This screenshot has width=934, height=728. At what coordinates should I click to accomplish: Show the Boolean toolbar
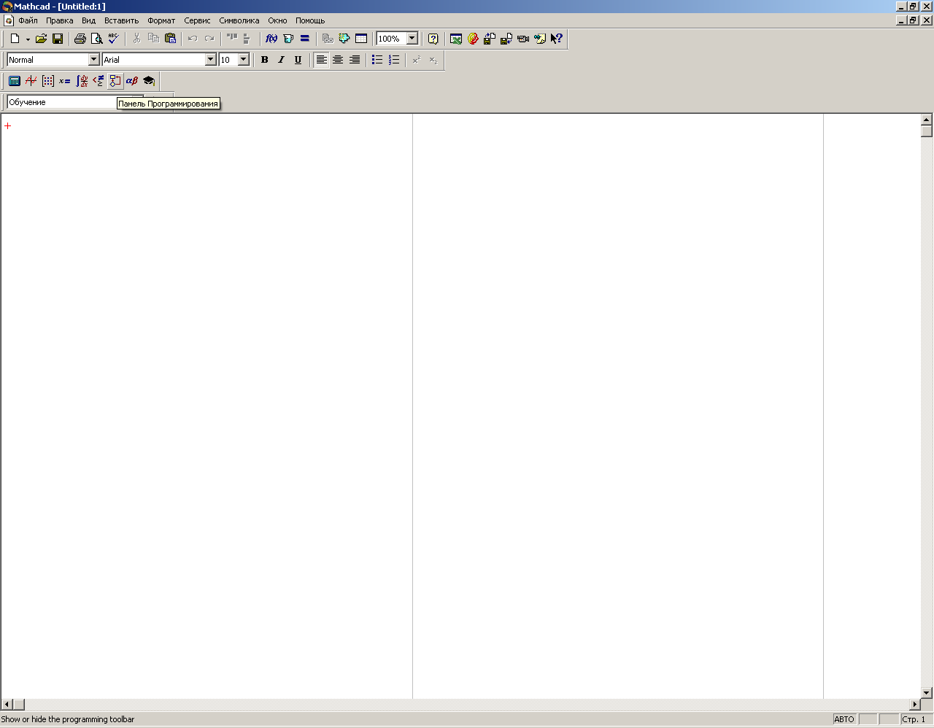click(99, 81)
